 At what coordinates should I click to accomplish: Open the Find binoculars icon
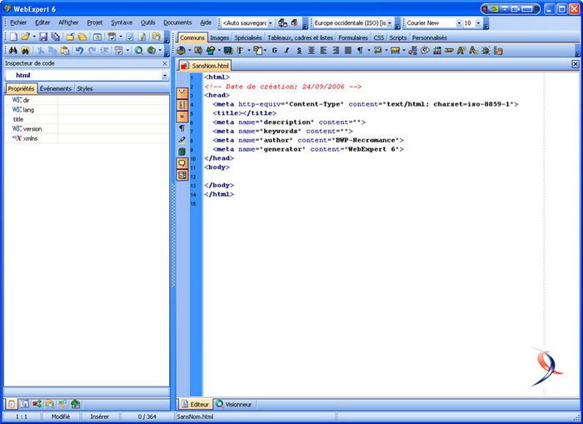(x=13, y=50)
